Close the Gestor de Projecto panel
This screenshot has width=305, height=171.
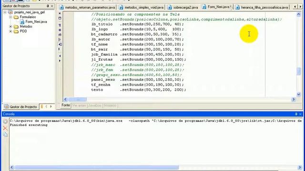(x=52, y=6)
